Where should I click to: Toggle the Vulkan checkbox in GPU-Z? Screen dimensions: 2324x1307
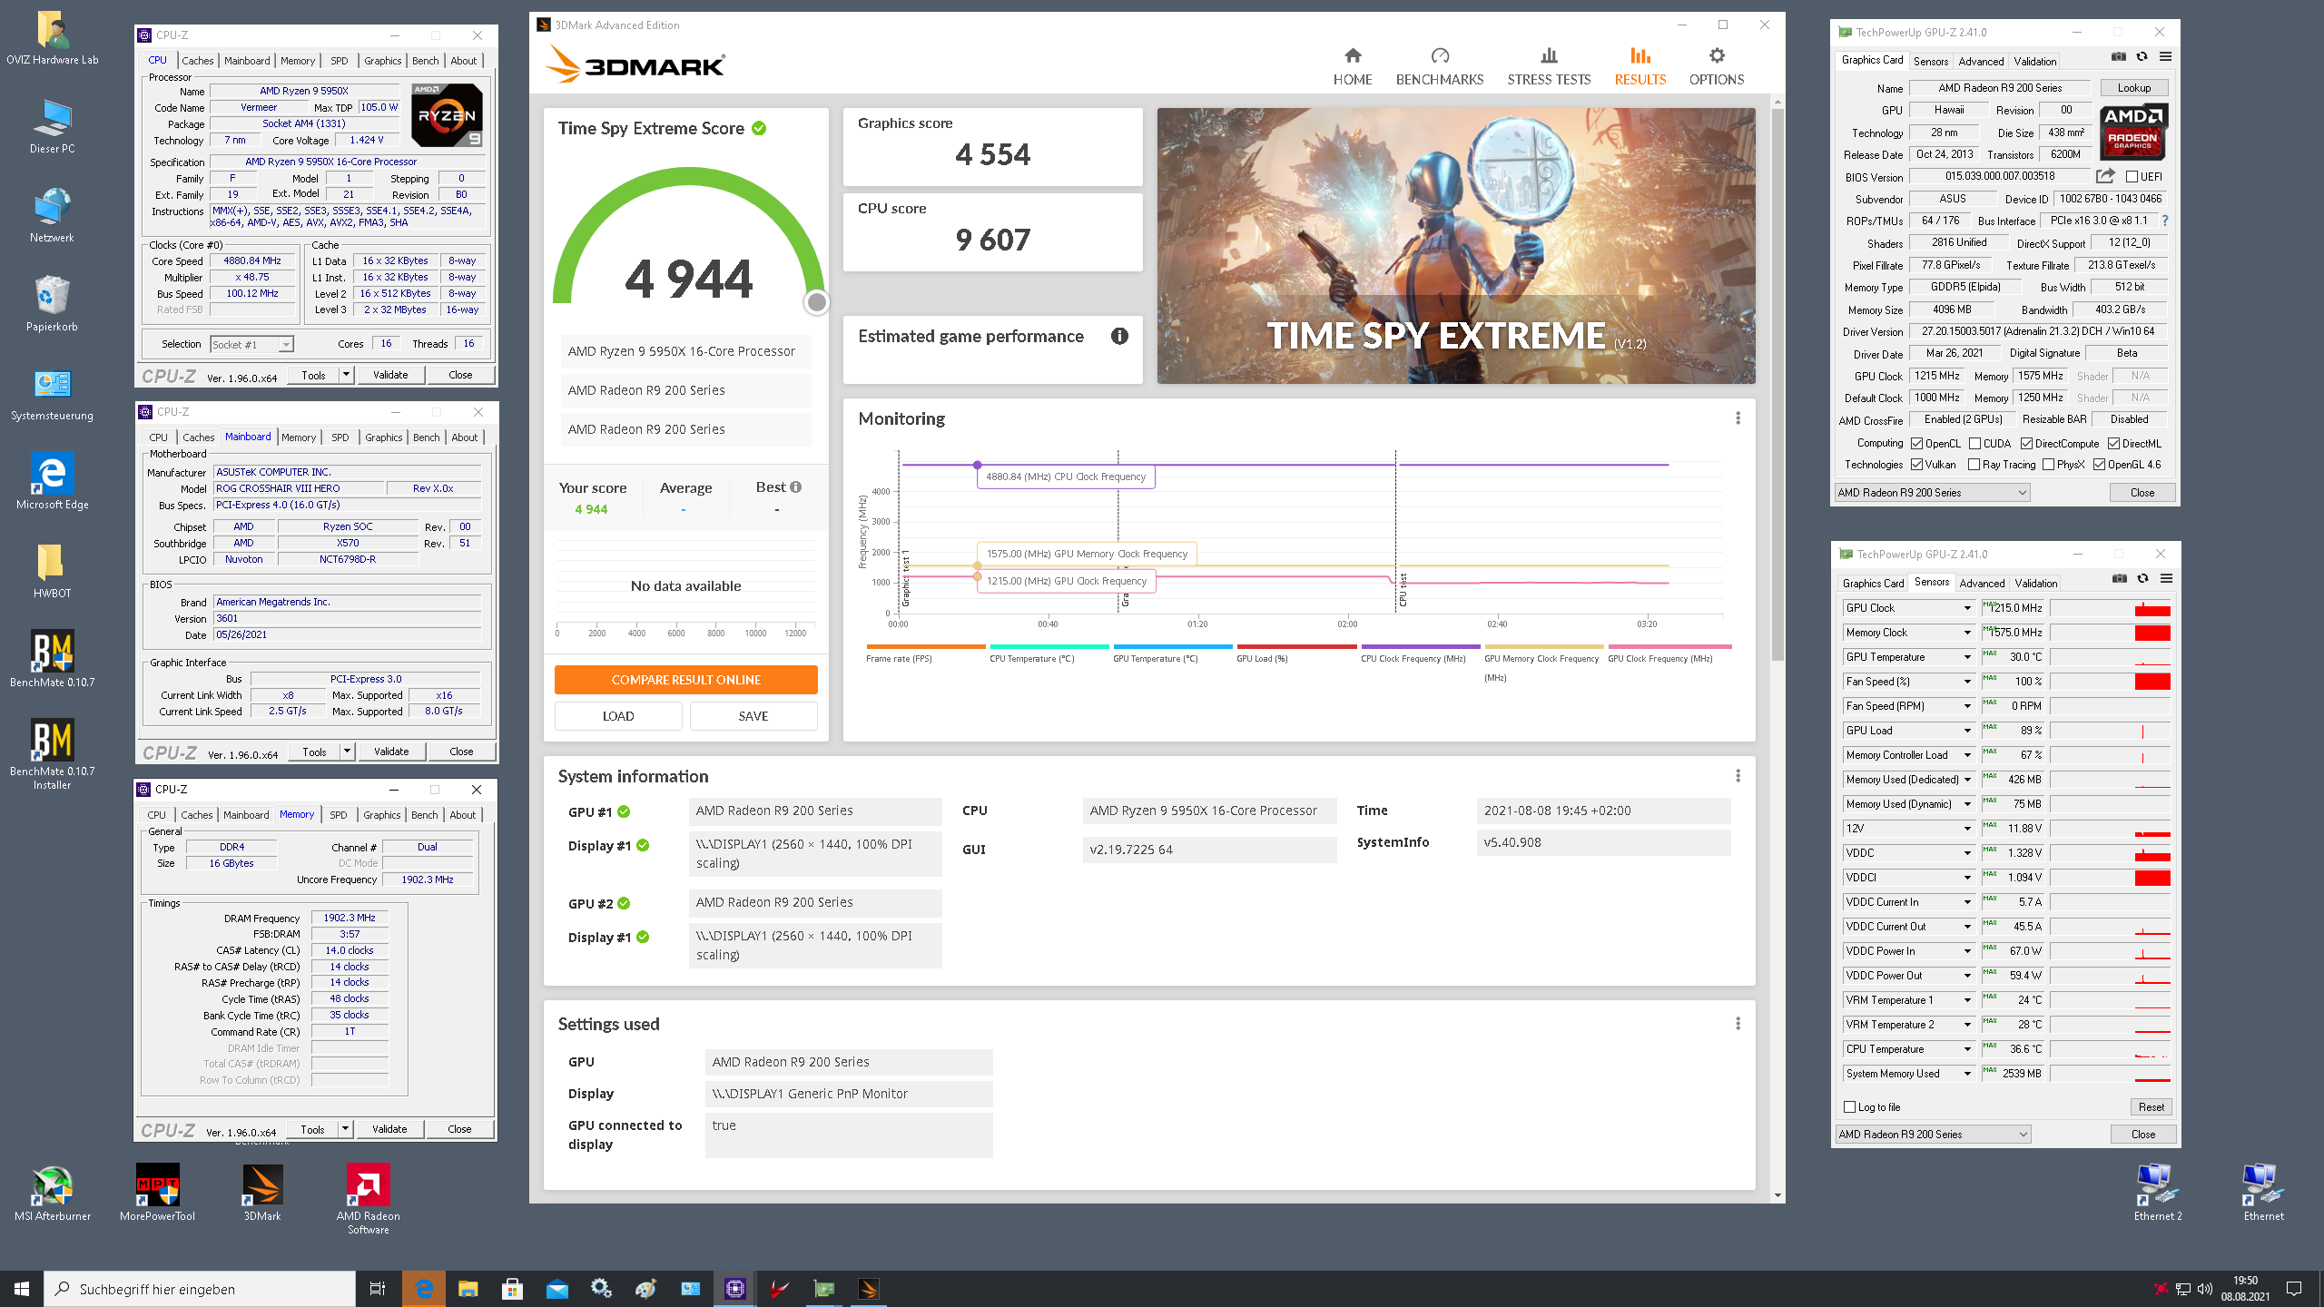pyautogui.click(x=1917, y=465)
